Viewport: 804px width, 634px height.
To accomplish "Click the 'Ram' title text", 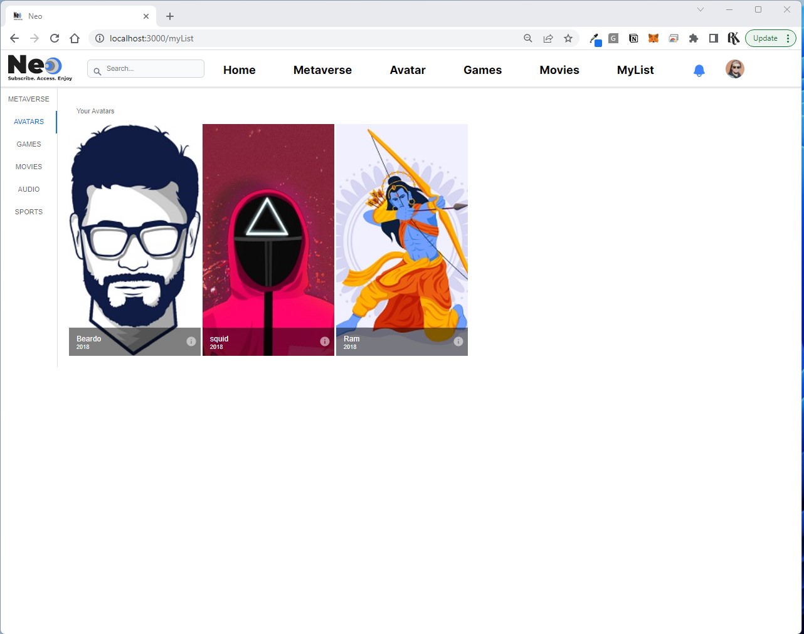I will [351, 339].
